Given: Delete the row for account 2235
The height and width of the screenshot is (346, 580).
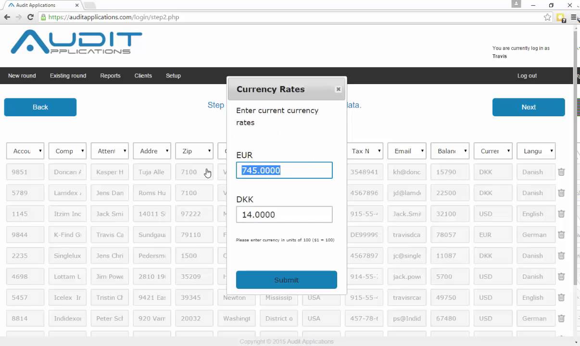Looking at the screenshot, I should 561,256.
